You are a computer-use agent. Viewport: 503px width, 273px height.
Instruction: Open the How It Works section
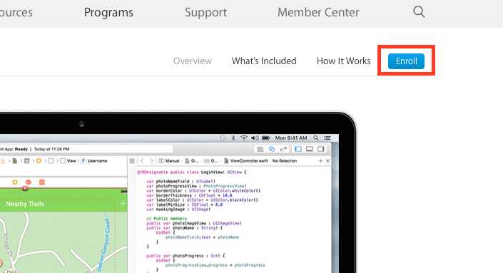tap(344, 61)
